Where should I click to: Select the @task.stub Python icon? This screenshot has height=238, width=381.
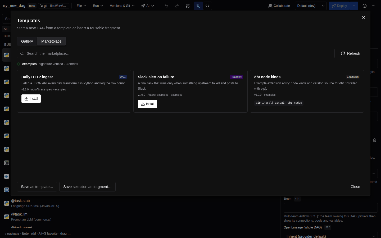click(x=7, y=203)
